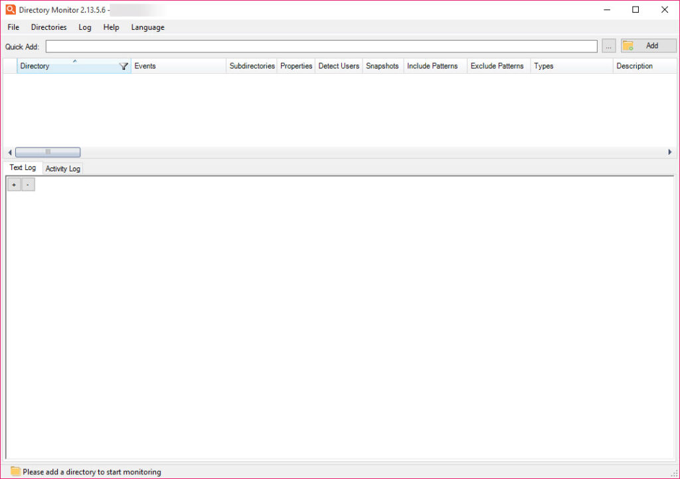The image size is (680, 479).
Task: Sort by the Directory column header
Action: point(74,66)
